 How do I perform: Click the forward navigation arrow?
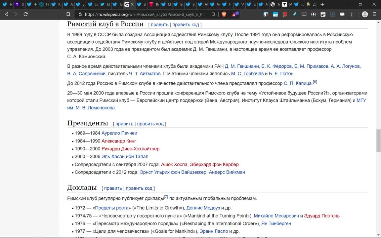click(x=16, y=14)
